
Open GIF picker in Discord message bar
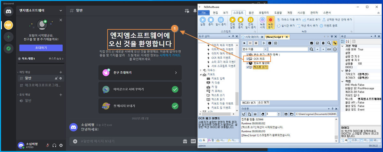(193, 141)
